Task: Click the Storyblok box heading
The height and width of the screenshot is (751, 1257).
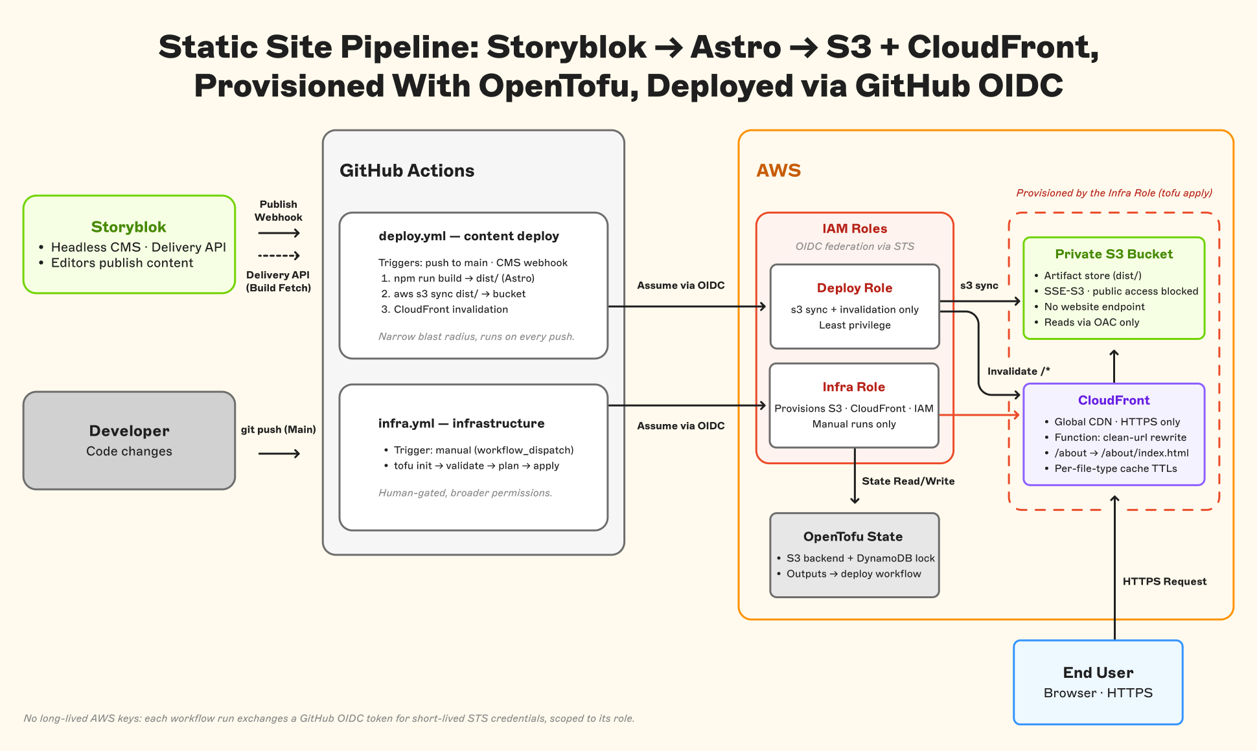Action: click(x=128, y=227)
